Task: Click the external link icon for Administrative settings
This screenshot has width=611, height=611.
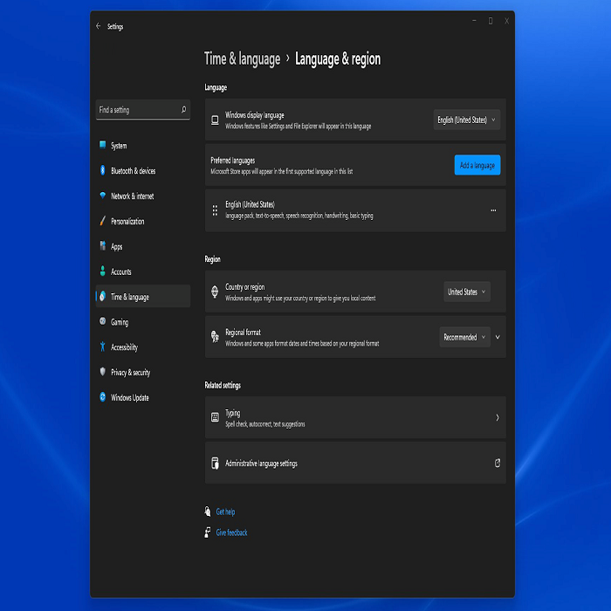Action: pyautogui.click(x=498, y=463)
